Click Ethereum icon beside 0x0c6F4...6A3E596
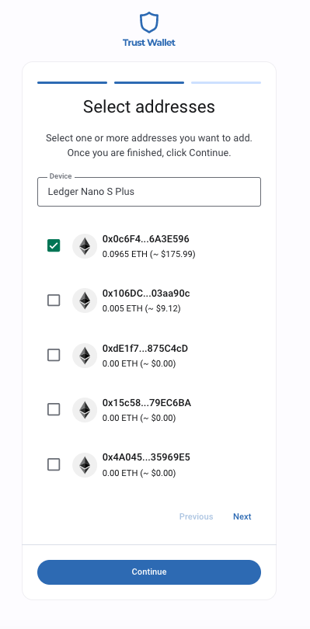Screen dimensions: 310x629 coord(85,246)
